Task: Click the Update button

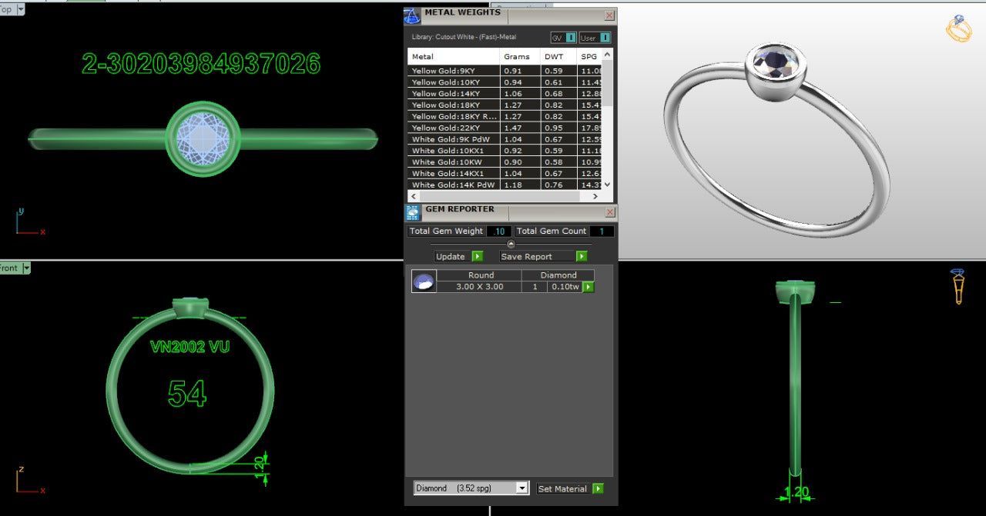Action: pos(451,256)
